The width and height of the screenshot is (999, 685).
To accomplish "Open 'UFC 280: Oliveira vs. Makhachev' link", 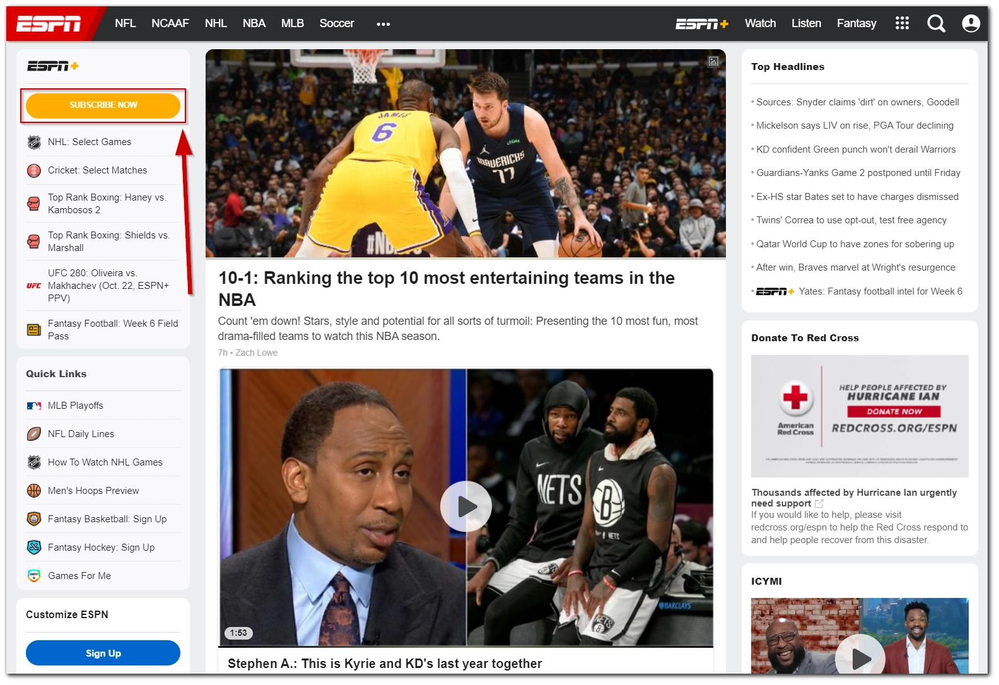I will click(108, 286).
